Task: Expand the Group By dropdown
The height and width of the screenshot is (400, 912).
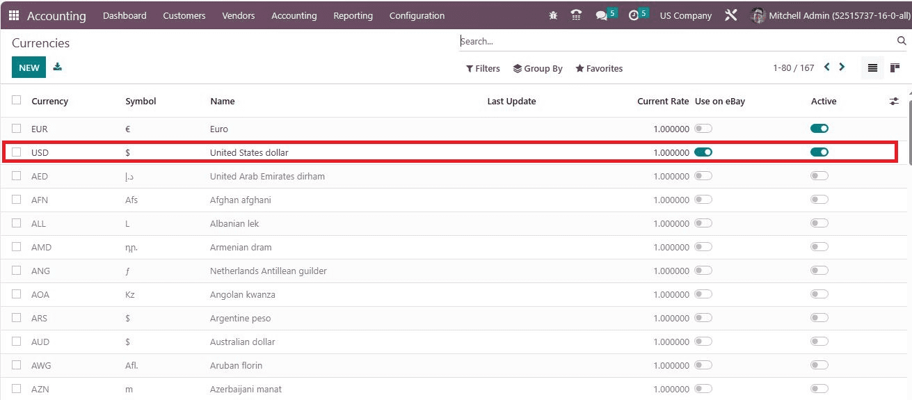Action: coord(538,68)
